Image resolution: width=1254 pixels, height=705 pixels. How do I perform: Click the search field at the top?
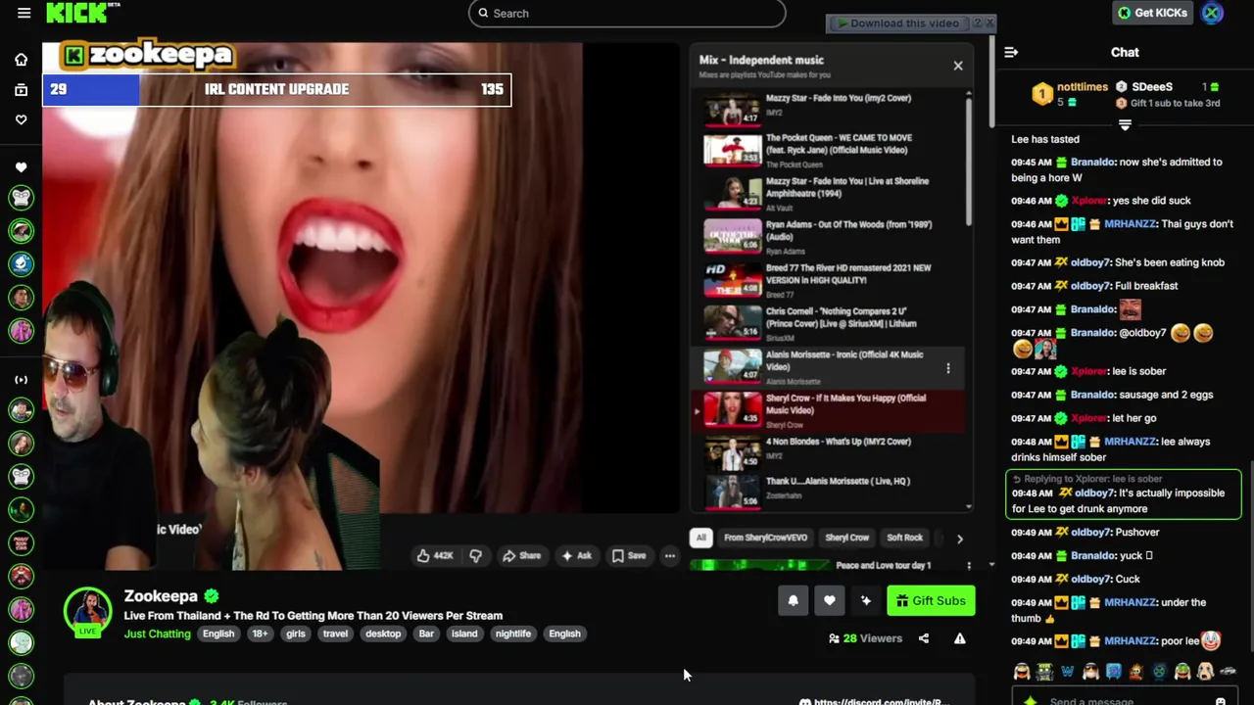627,13
